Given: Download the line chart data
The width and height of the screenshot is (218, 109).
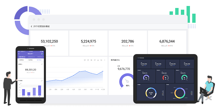Looking at the screenshot, I should pyautogui.click(x=98, y=60).
